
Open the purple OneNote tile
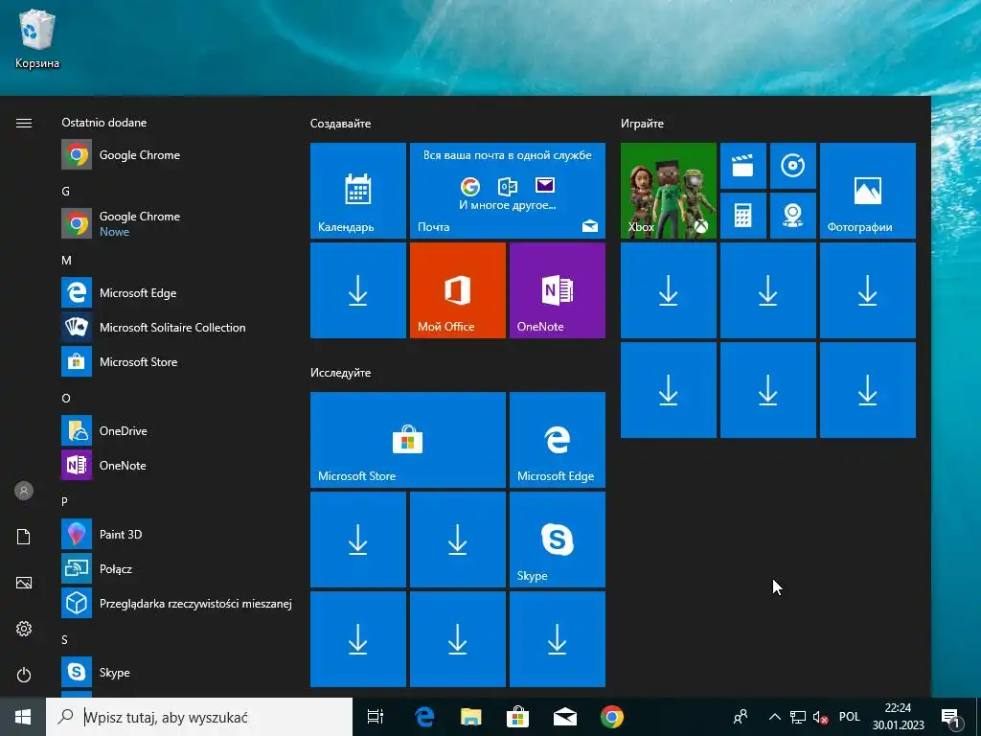coord(558,290)
